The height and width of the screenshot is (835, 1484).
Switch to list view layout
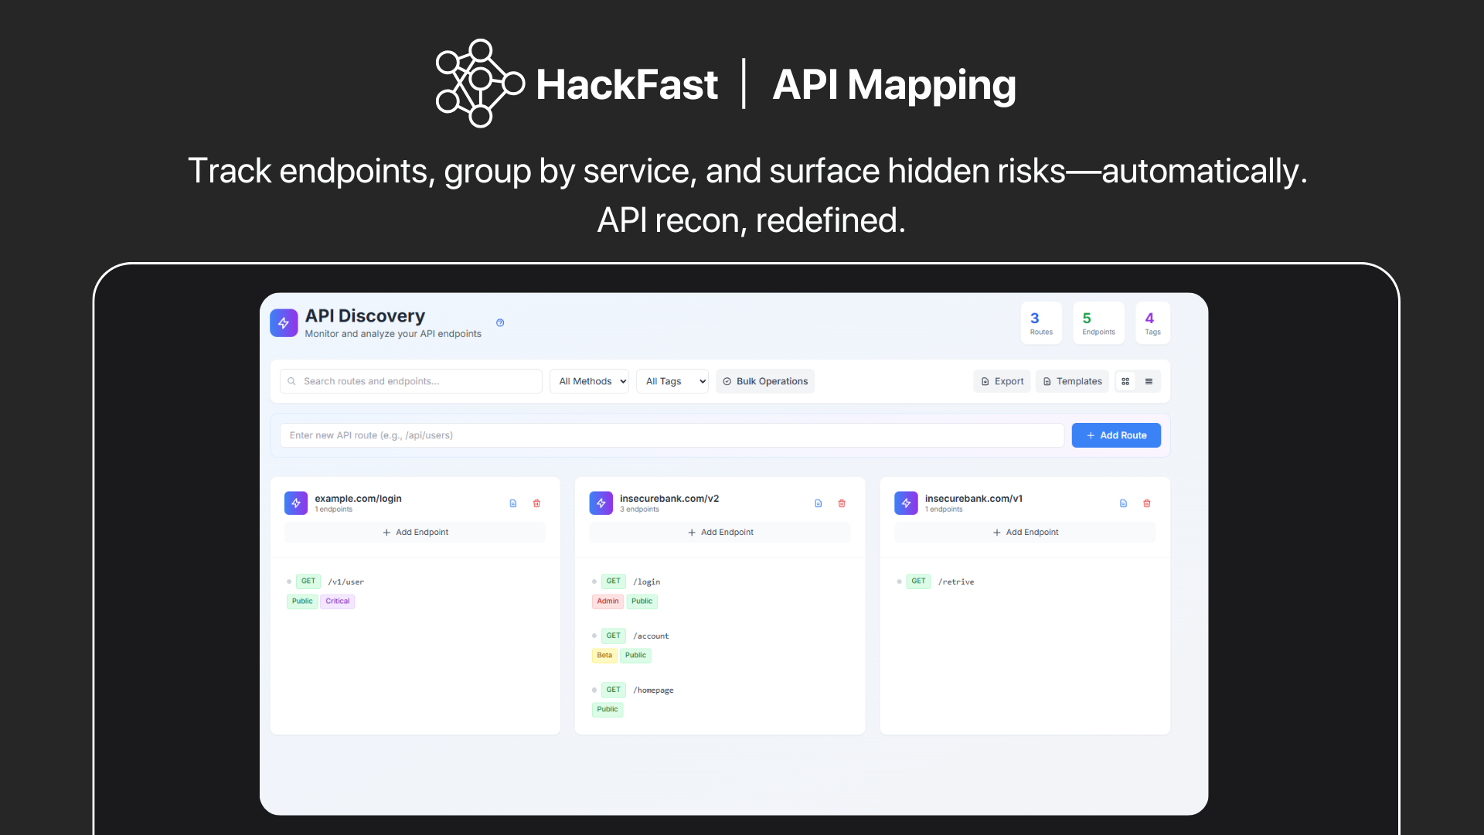tap(1149, 381)
